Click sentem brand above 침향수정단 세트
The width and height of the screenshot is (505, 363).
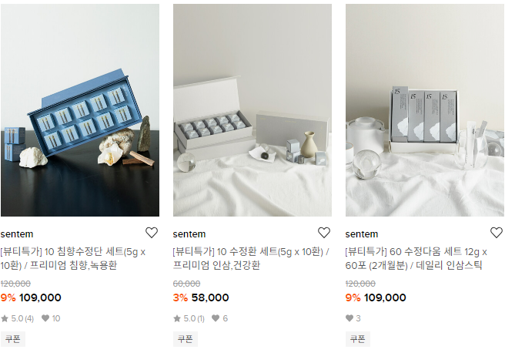pyautogui.click(x=17, y=234)
